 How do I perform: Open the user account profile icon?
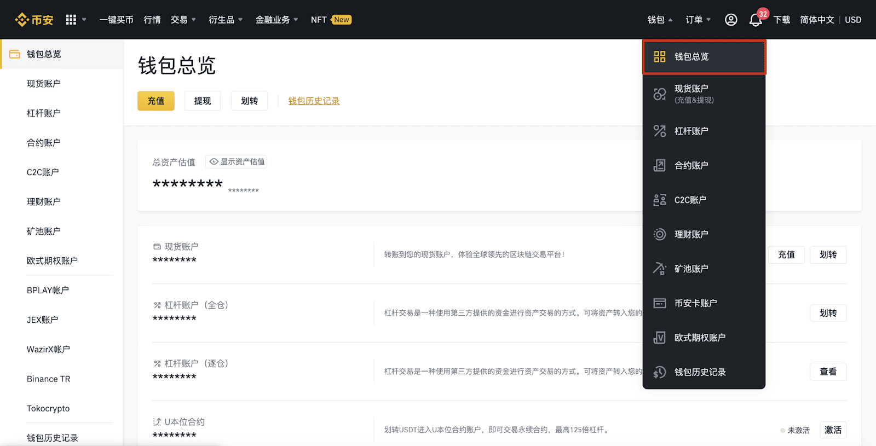point(731,20)
